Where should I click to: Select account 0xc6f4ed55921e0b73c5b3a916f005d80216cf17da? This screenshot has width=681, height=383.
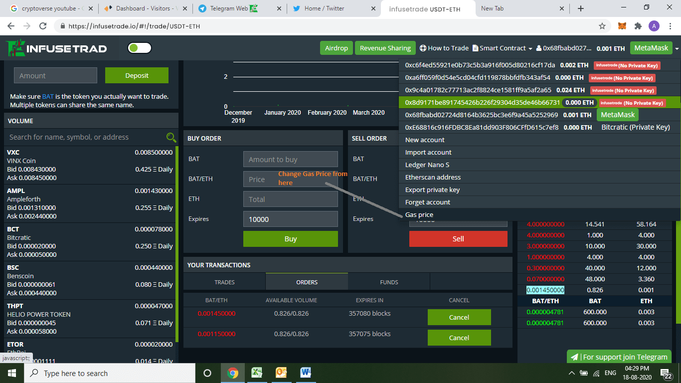[540, 65]
